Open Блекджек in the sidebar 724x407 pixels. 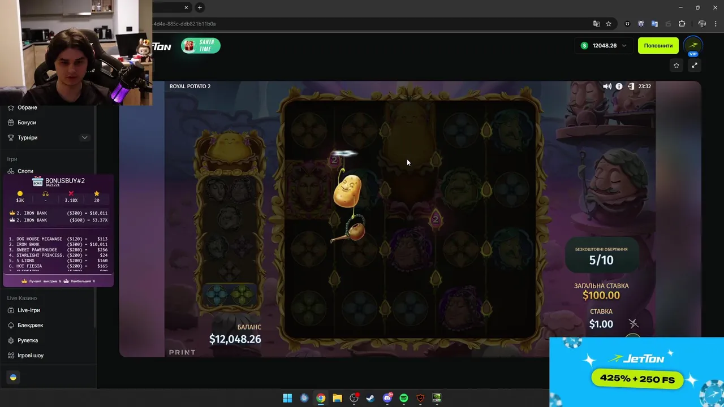point(30,326)
